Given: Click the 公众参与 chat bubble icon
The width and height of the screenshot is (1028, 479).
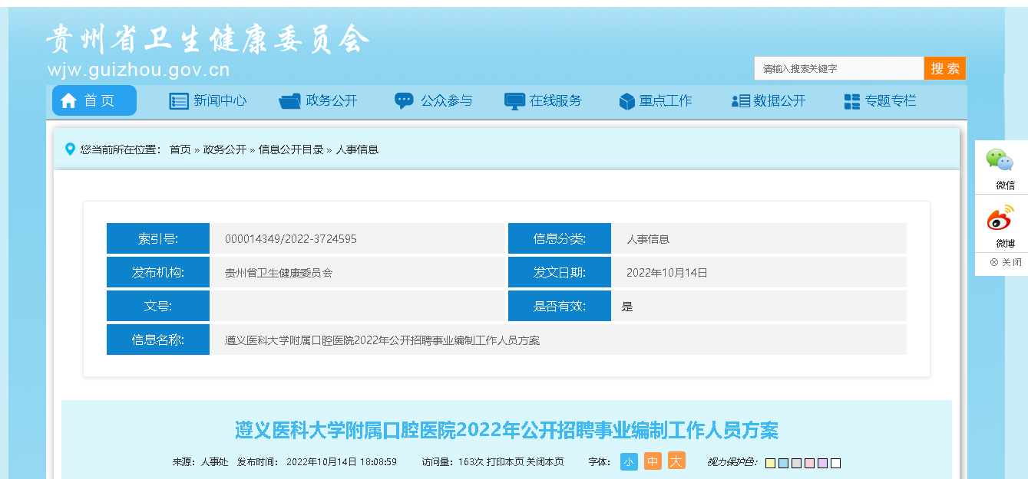Looking at the screenshot, I should tap(404, 101).
